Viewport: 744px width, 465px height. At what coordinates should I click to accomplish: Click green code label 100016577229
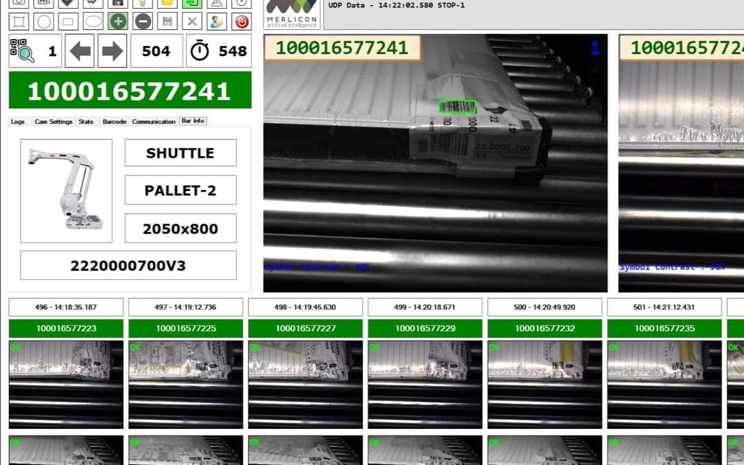(425, 328)
